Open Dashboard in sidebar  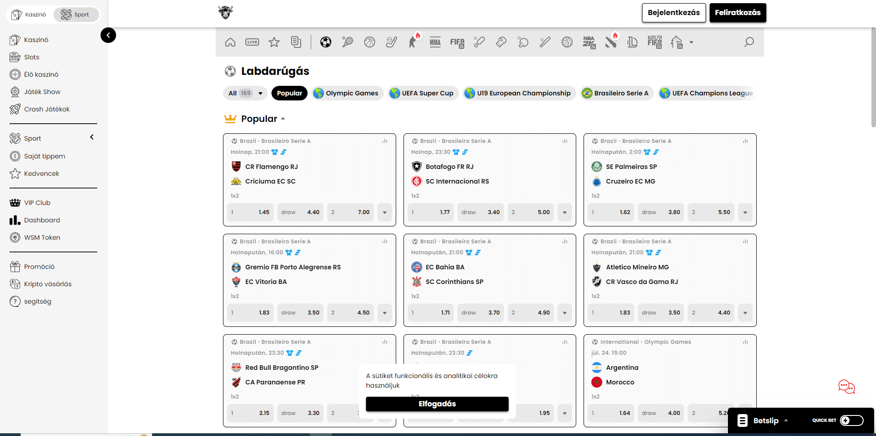tap(42, 220)
